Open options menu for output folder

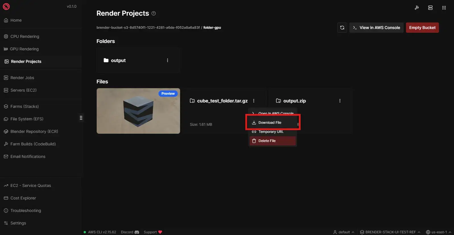[x=168, y=60]
